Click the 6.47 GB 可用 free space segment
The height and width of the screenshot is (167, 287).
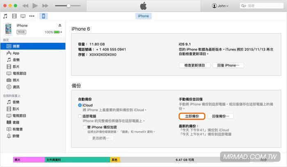coord(184,160)
